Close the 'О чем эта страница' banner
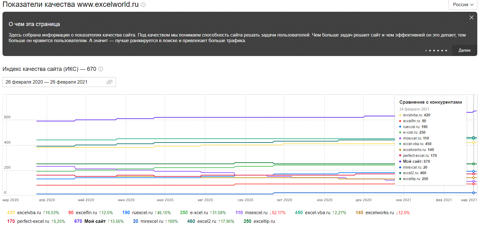 coord(471,18)
